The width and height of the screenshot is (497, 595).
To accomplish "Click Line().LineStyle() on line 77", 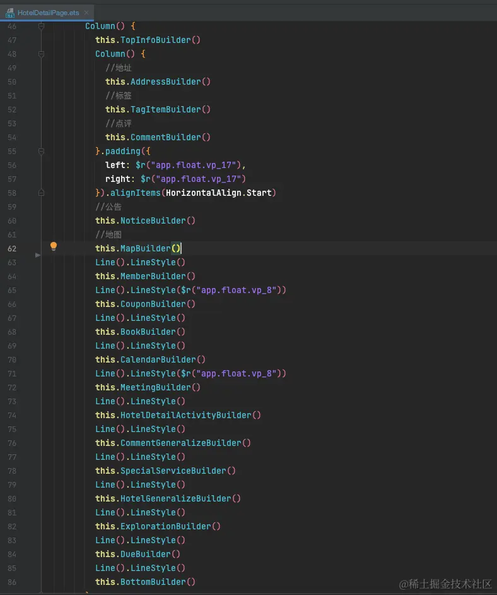I will (140, 457).
